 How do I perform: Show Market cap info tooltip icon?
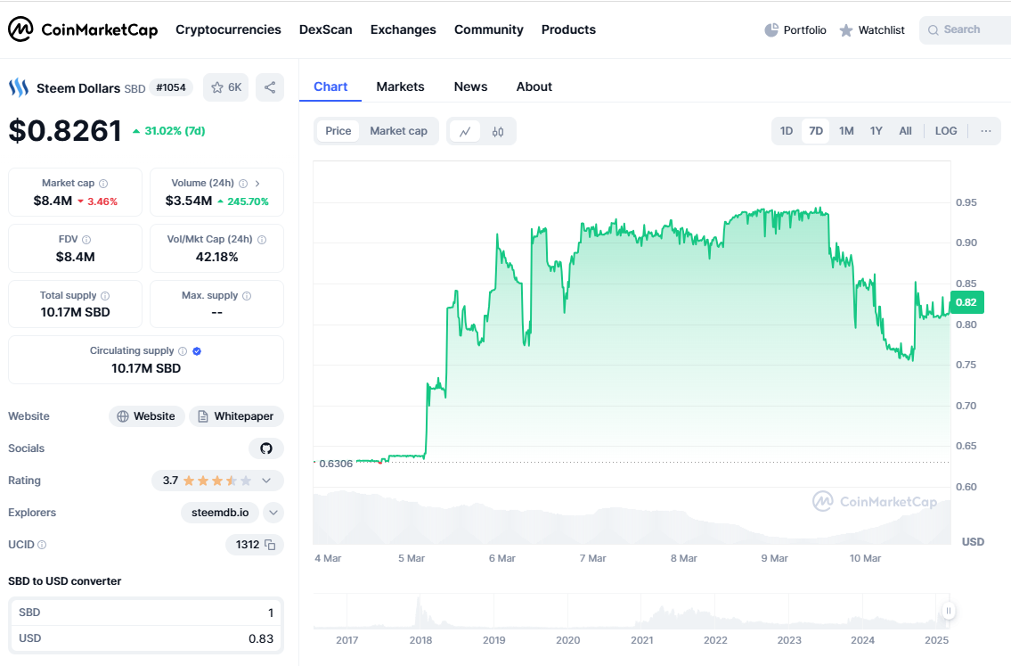pyautogui.click(x=103, y=184)
